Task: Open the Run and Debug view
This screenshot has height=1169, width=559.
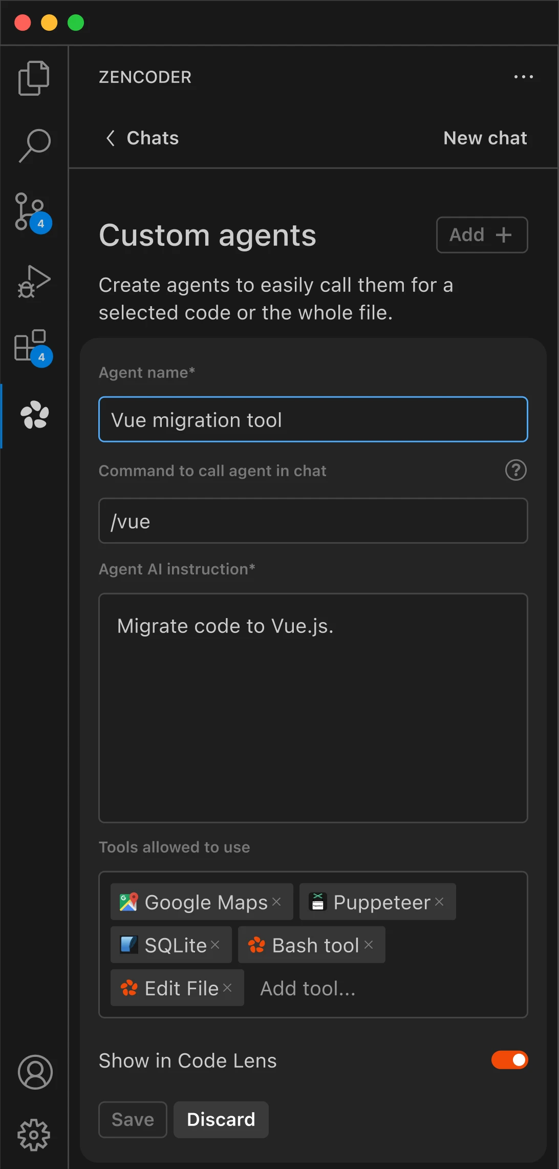Action: [x=34, y=281]
